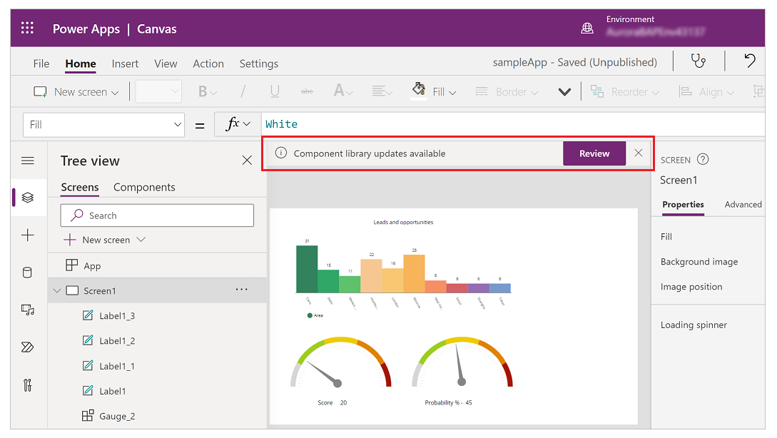Close the Tree view panel

(x=247, y=160)
